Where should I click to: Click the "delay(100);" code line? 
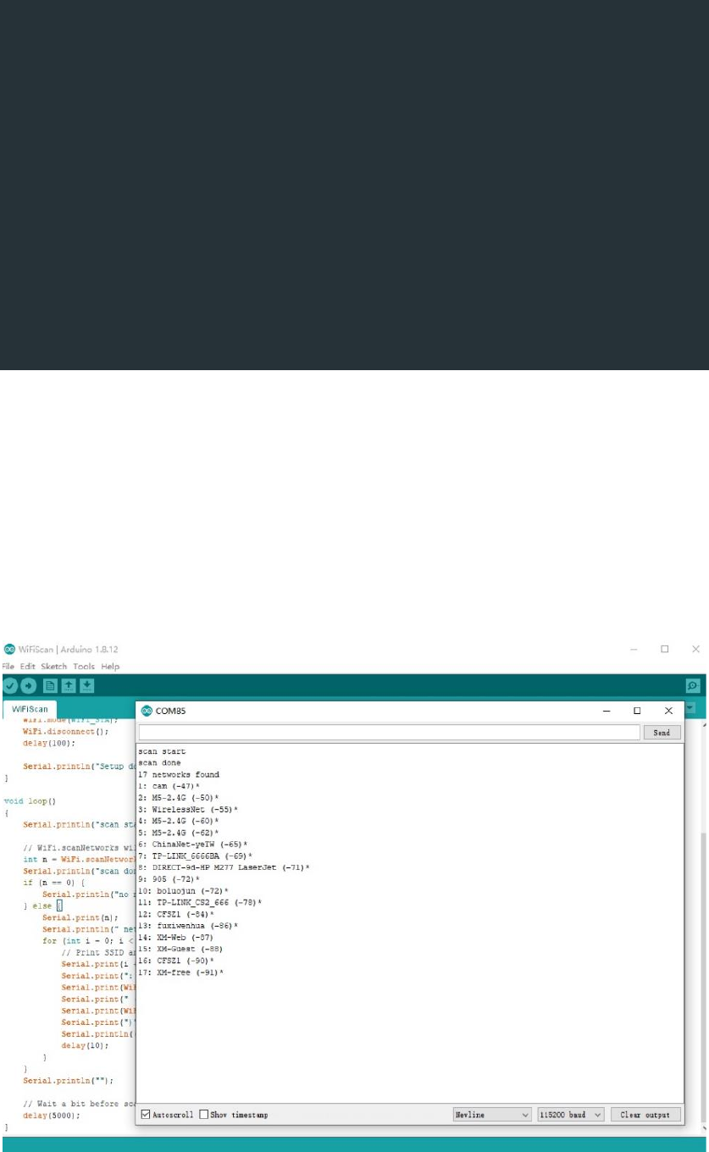click(x=49, y=743)
